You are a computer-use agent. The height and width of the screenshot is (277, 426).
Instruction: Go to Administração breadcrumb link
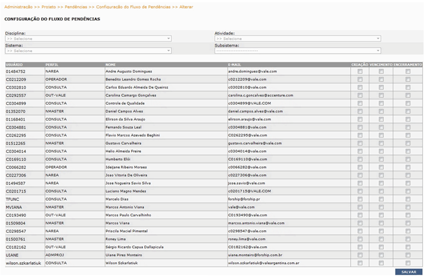tap(18, 7)
